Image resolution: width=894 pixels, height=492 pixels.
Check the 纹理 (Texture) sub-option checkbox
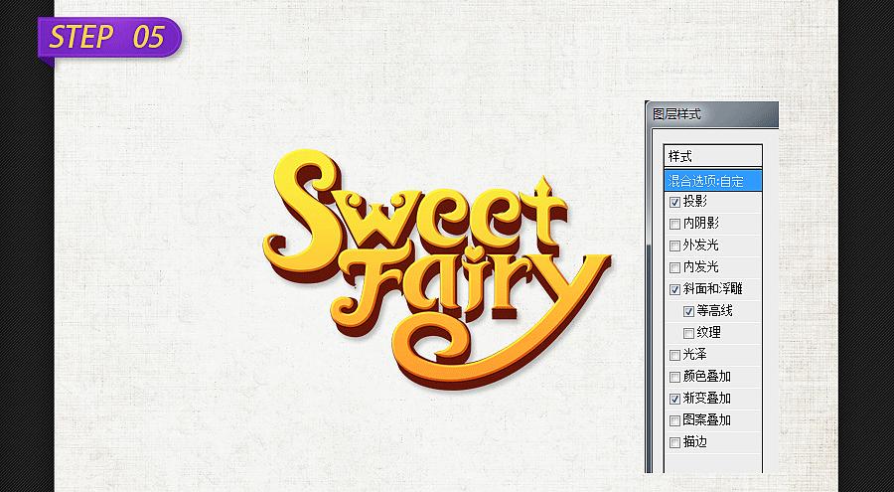coord(688,333)
